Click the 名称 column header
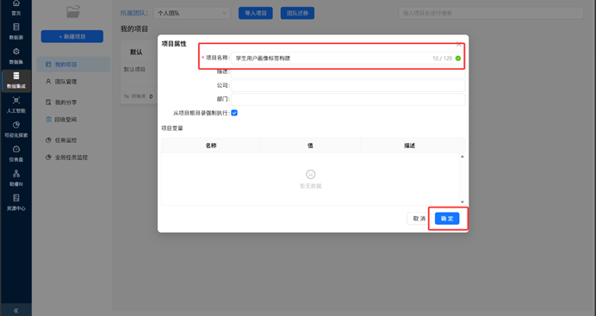The width and height of the screenshot is (596, 316). [x=211, y=146]
